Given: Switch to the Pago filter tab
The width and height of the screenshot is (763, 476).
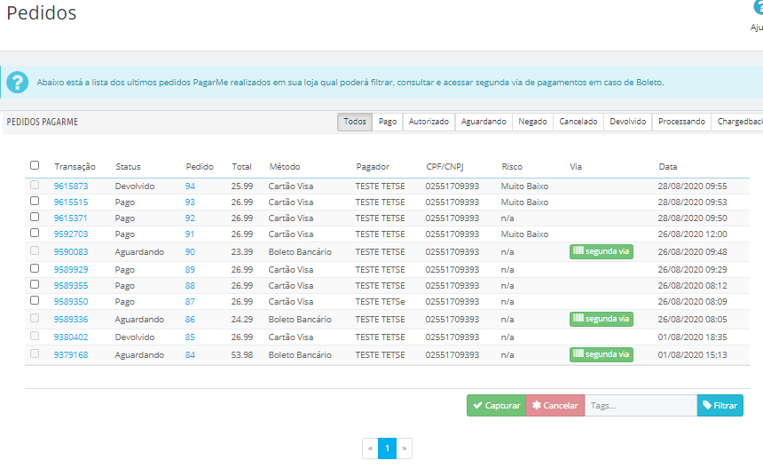Looking at the screenshot, I should (x=388, y=122).
